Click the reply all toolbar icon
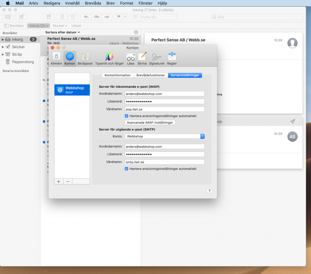311x274 pixels. coord(97,17)
